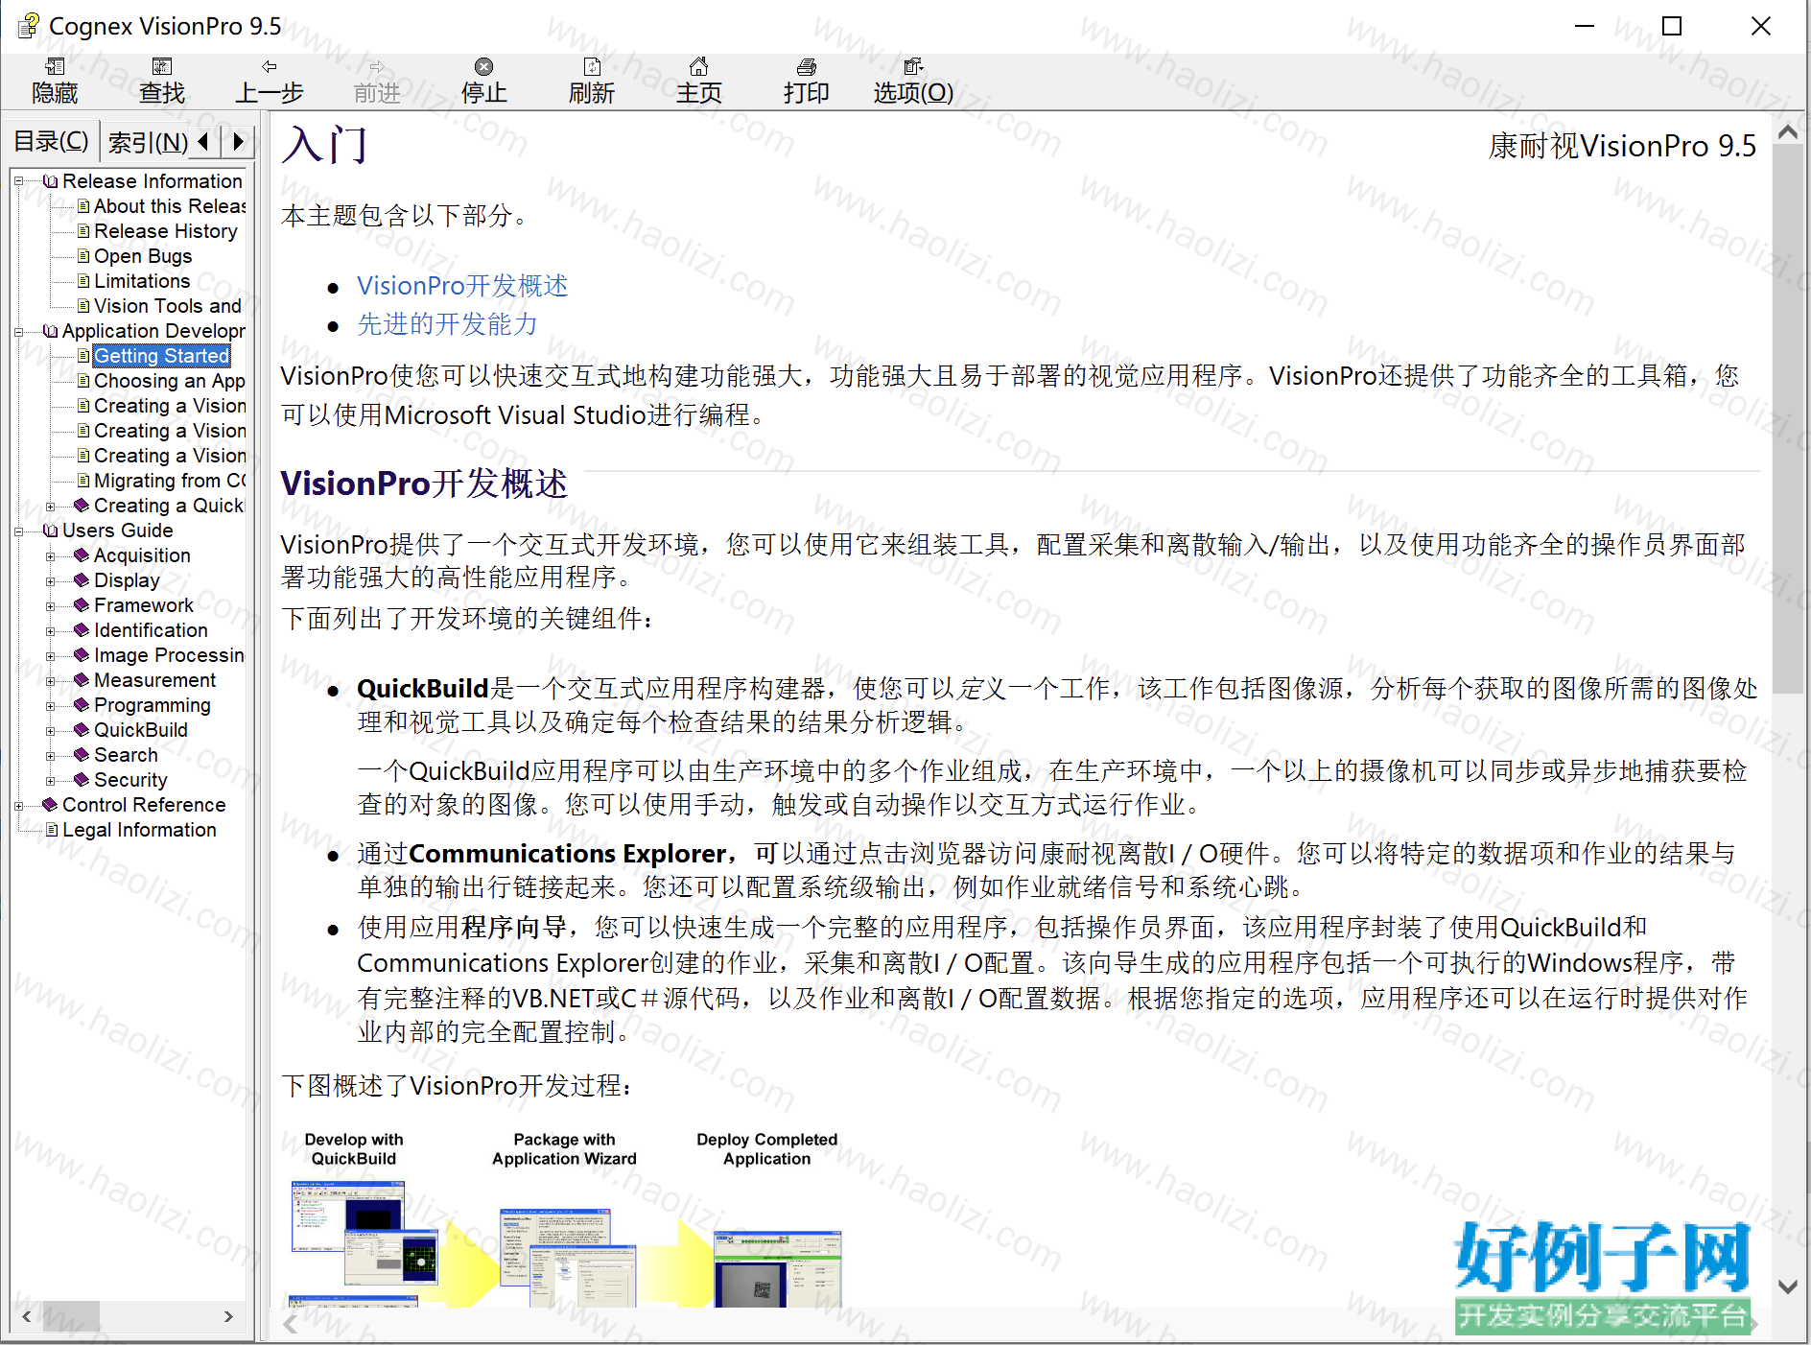1811x1345 pixels.
Task: Click the Control Reference book icon
Action: click(x=51, y=805)
